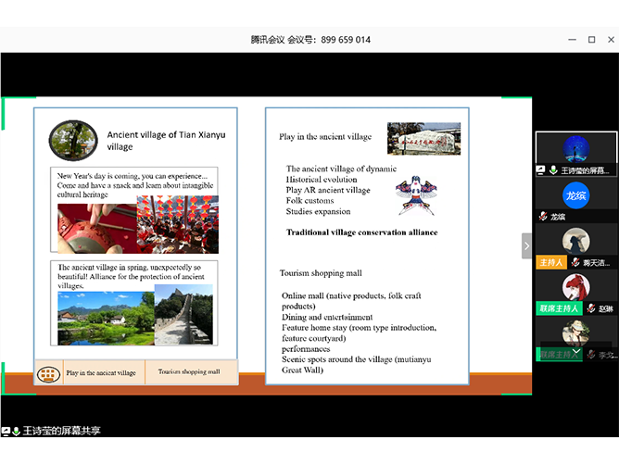619x464 pixels.
Task: Click the screen share icon in sidebar top tile
Action: click(541, 170)
